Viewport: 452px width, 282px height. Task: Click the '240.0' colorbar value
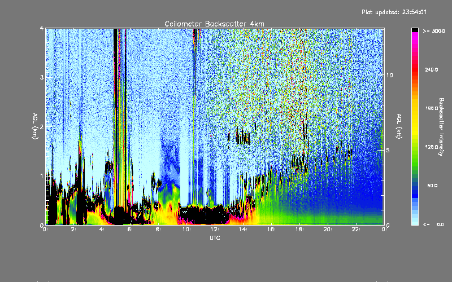(x=432, y=69)
